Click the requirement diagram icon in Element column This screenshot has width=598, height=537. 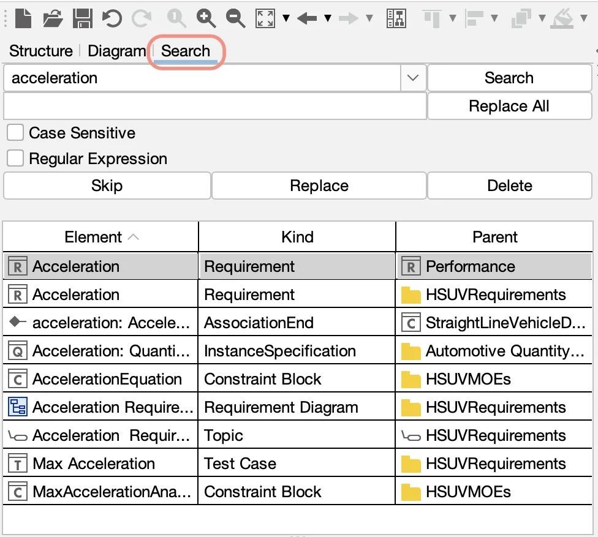pyautogui.click(x=18, y=407)
